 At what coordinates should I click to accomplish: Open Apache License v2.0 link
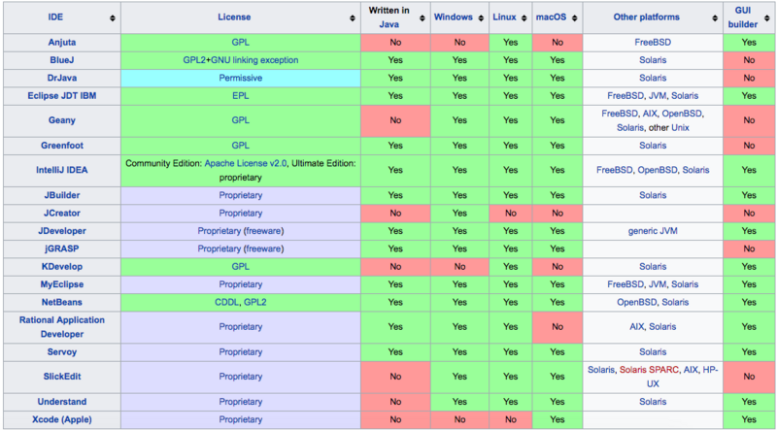[246, 163]
